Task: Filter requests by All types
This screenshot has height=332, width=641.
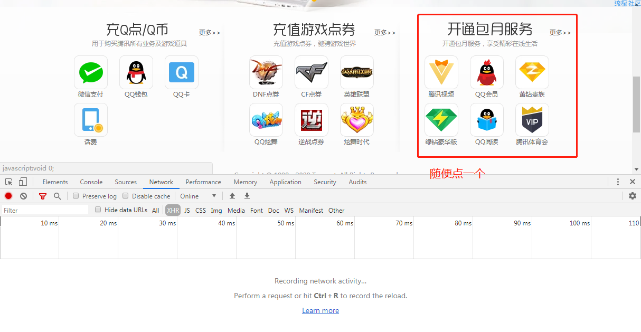Action: coord(156,210)
